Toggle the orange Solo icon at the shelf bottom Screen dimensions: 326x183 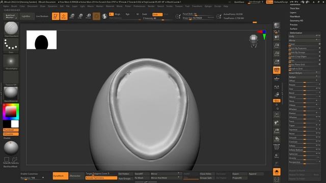pyautogui.click(x=277, y=172)
